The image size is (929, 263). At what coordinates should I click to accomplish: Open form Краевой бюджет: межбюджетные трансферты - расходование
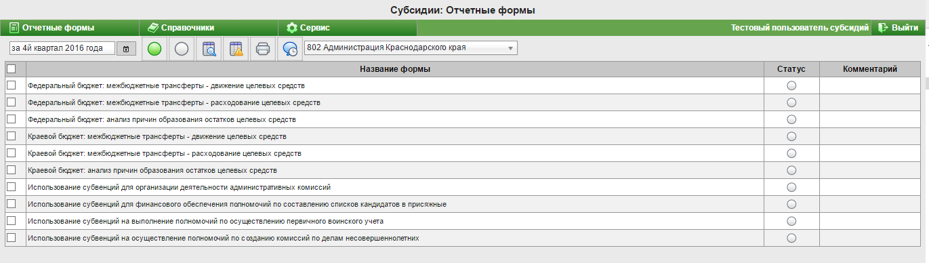pyautogui.click(x=164, y=153)
